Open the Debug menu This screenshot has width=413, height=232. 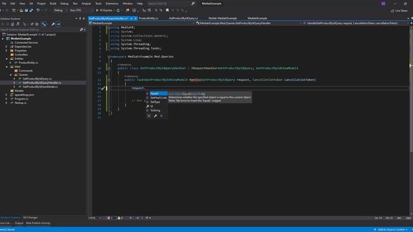65,4
